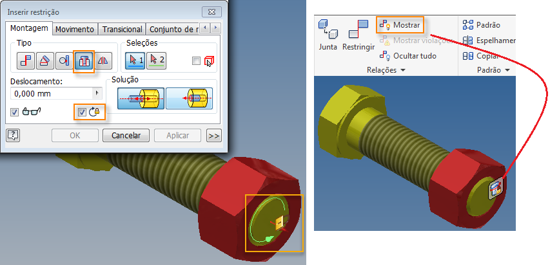Click the Cancelar button
The image size is (559, 265).
[126, 136]
